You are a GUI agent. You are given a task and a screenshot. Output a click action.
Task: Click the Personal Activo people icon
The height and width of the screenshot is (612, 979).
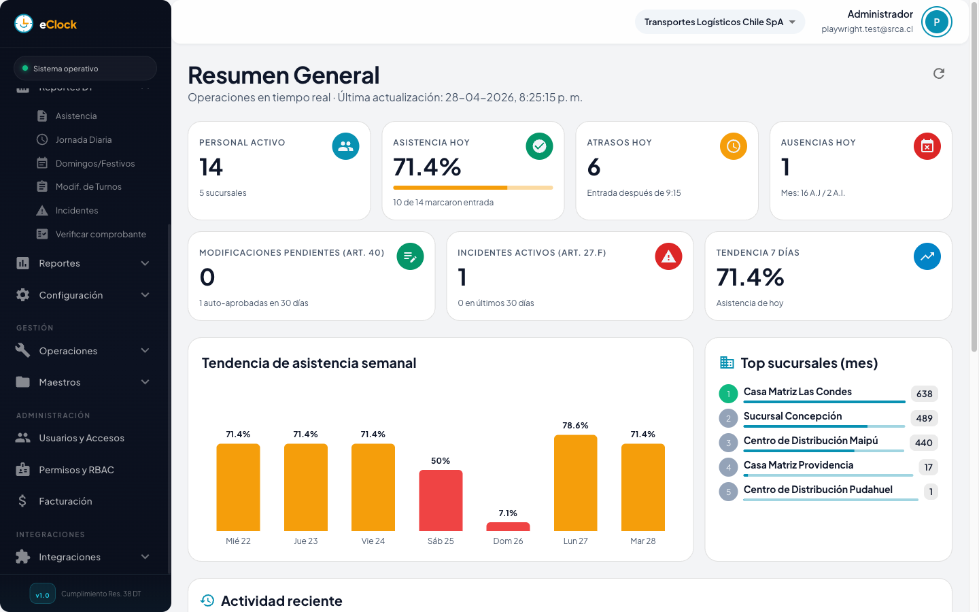click(345, 146)
